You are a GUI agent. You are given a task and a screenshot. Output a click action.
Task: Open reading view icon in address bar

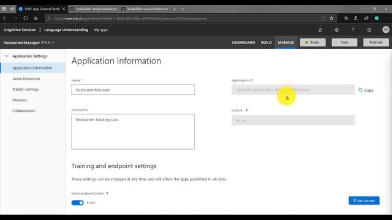click(x=323, y=18)
